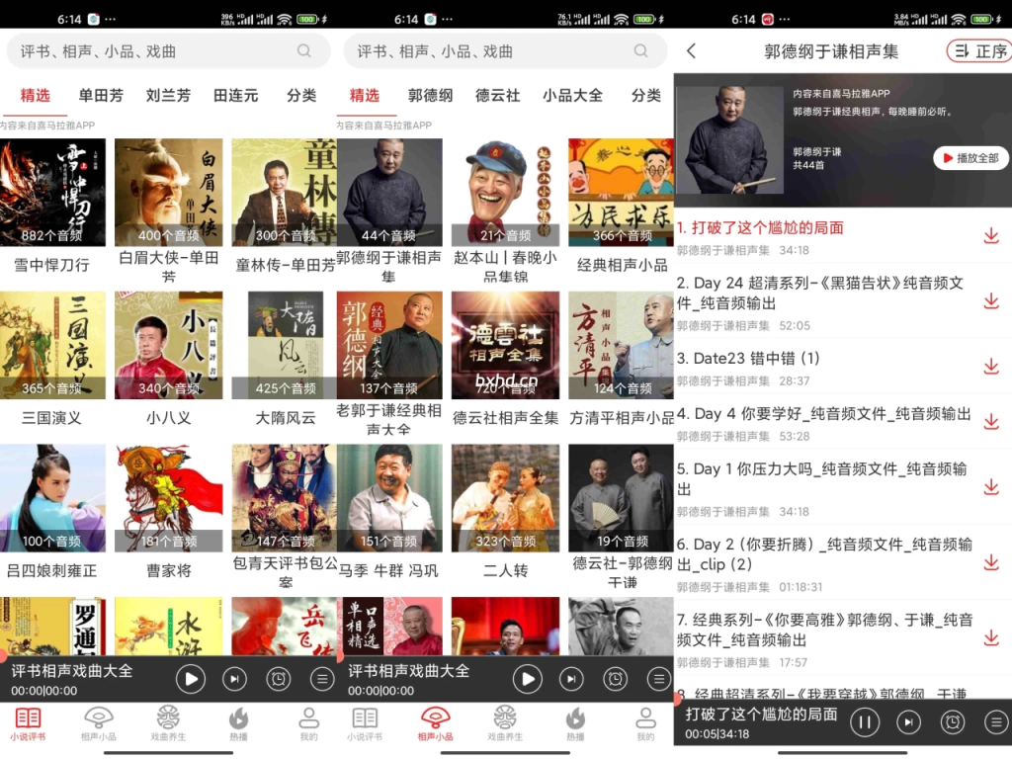The height and width of the screenshot is (759, 1012).
Task: Open 戏曲养生 bottom nav in middle screen
Action: click(505, 723)
